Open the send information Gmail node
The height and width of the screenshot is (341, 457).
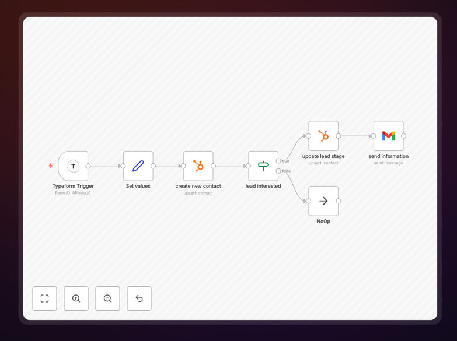click(389, 136)
